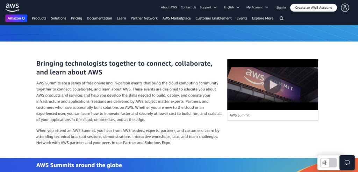Screen dimensions: 358x172
Task: Open the Documentation menu item
Action: (x=99, y=18)
